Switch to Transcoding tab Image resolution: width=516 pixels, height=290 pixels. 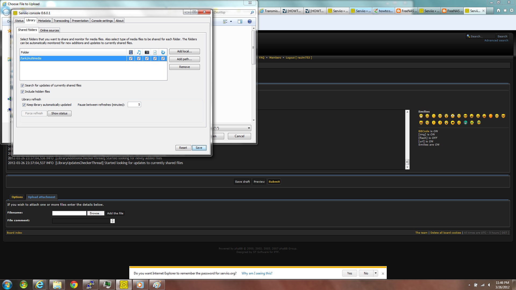click(x=61, y=21)
